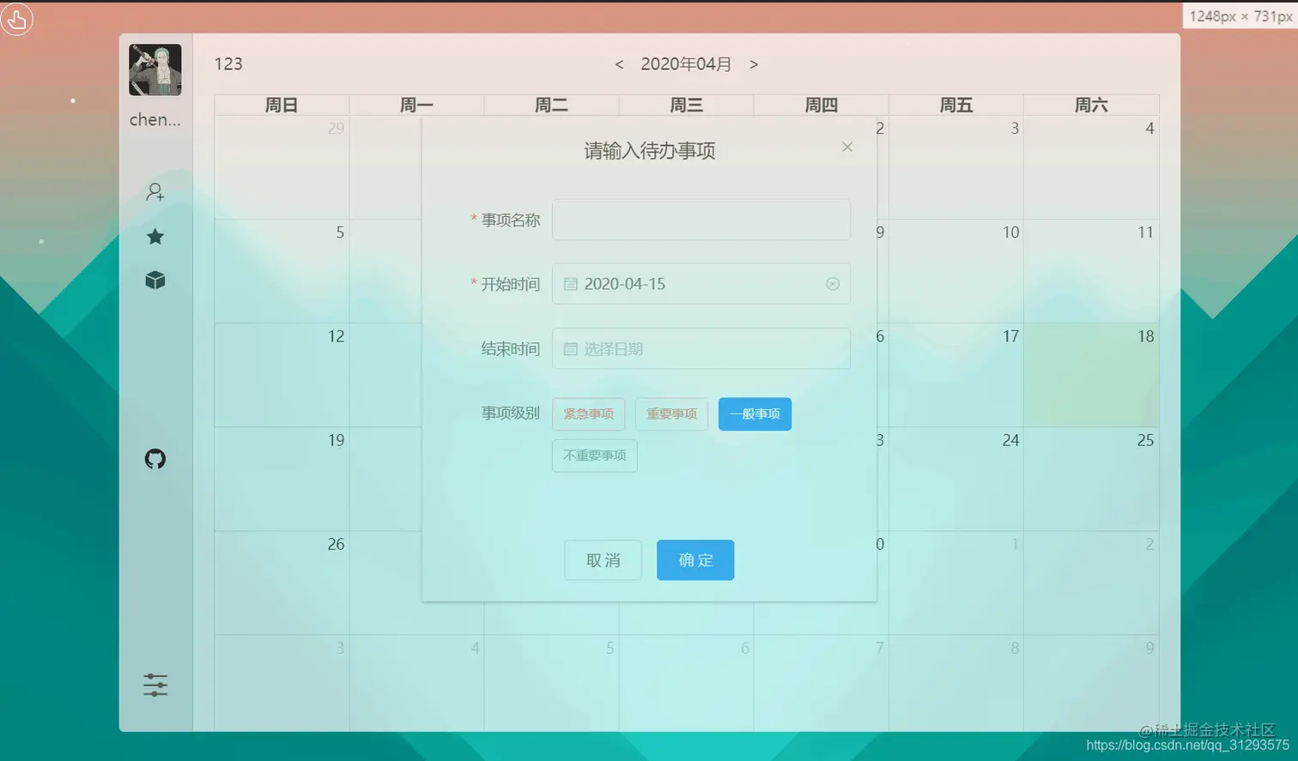This screenshot has width=1298, height=761.
Task: Click the user avatar picture
Action: (155, 69)
